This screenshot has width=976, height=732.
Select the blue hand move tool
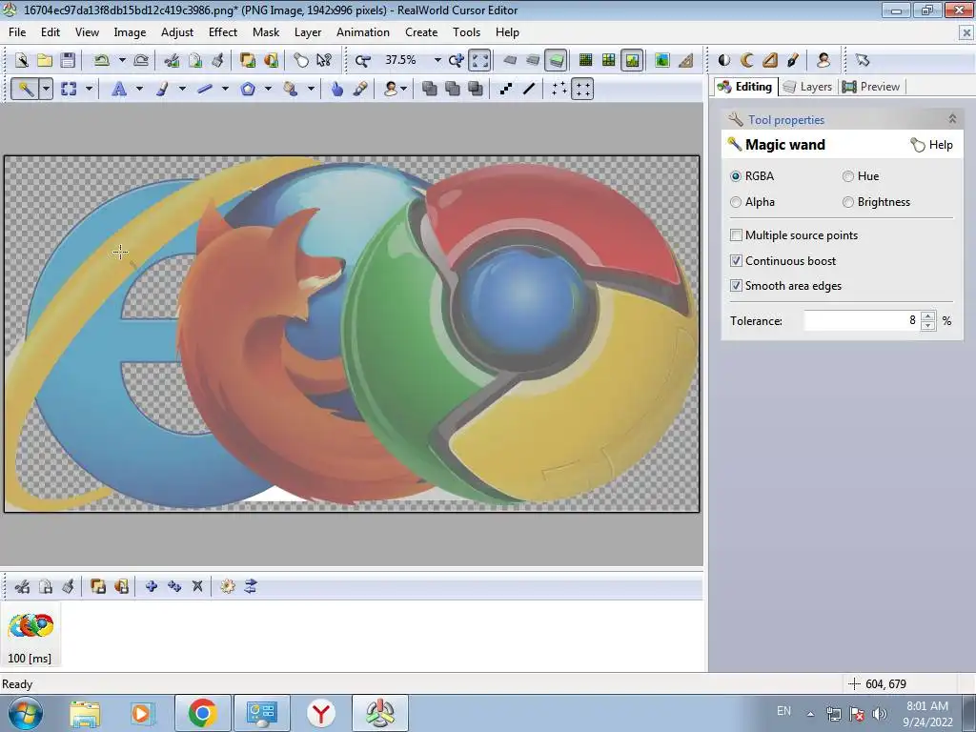(x=336, y=89)
